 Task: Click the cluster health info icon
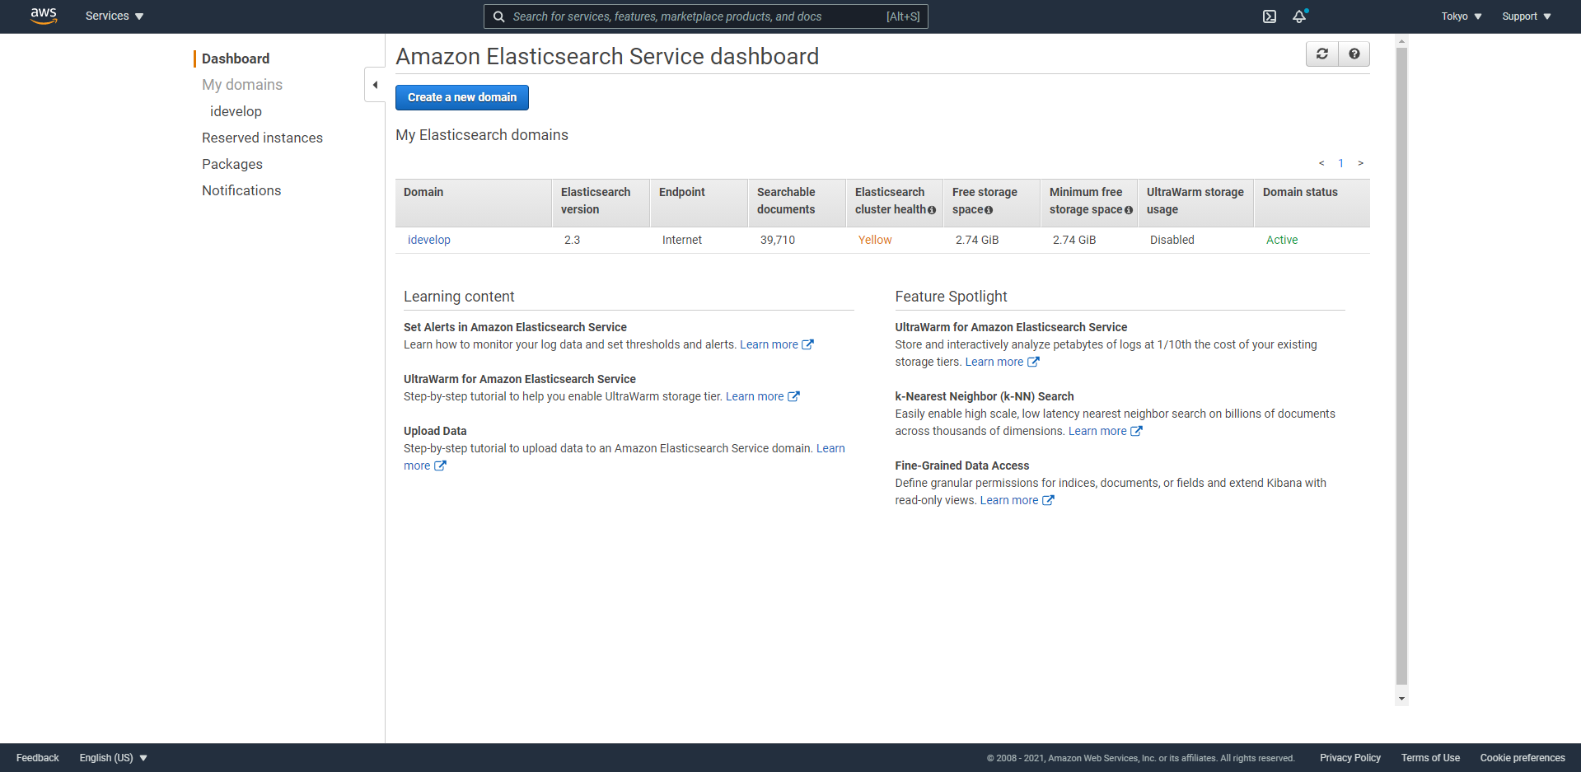tap(932, 210)
